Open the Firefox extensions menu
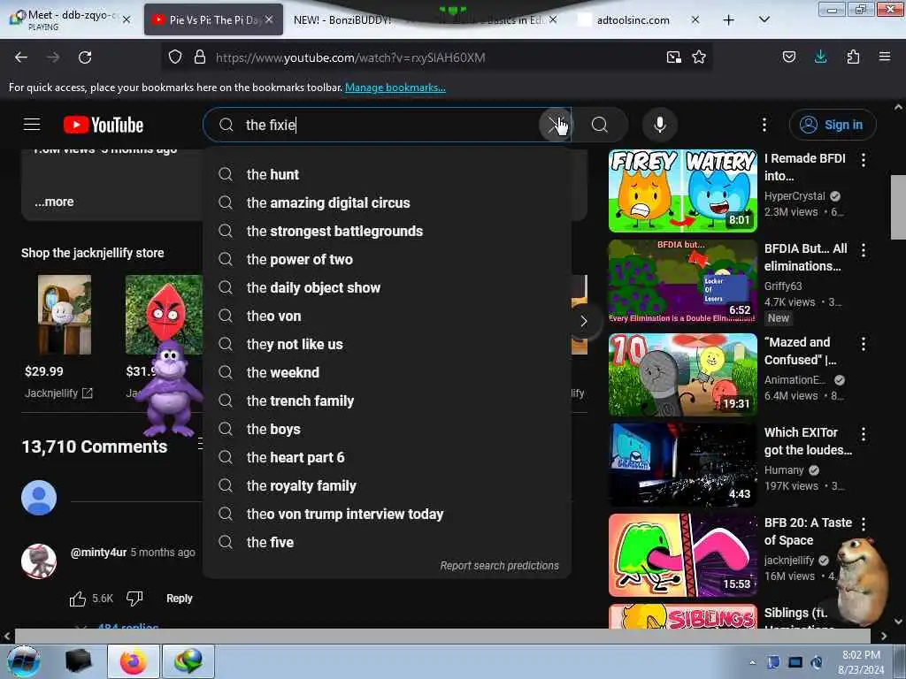The image size is (906, 679). (853, 57)
